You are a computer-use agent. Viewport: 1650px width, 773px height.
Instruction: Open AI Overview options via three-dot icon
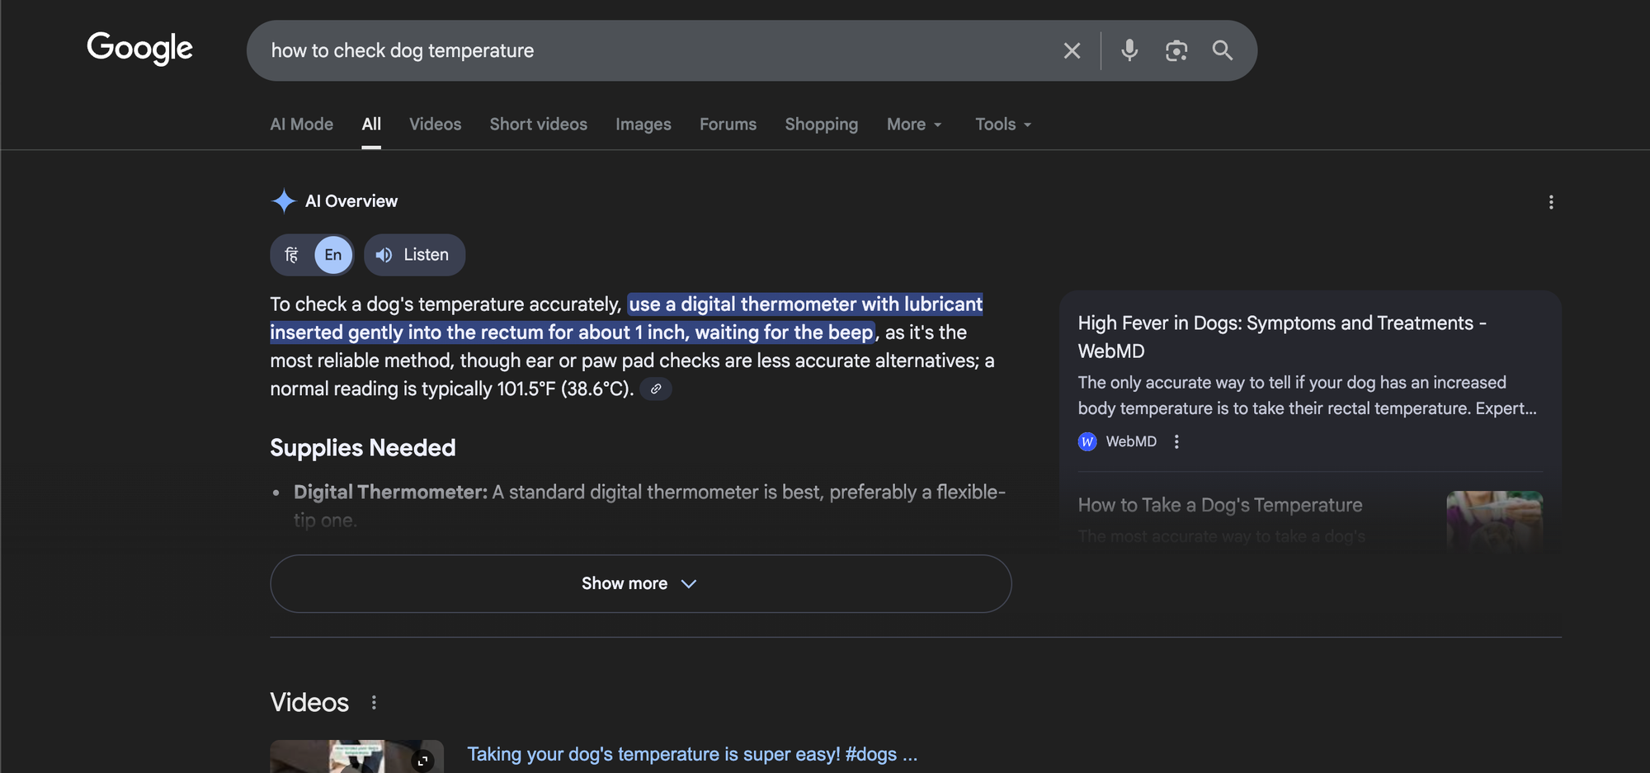1551,202
